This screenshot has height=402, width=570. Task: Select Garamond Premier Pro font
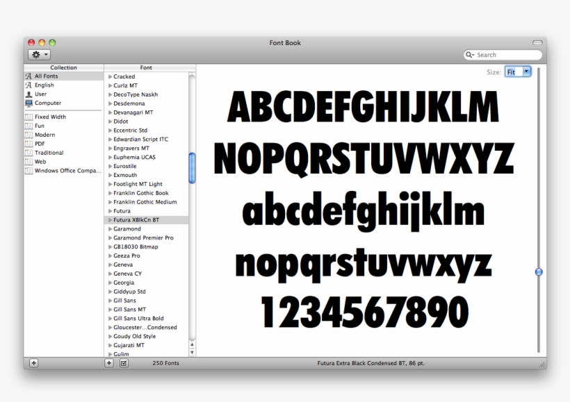143,238
